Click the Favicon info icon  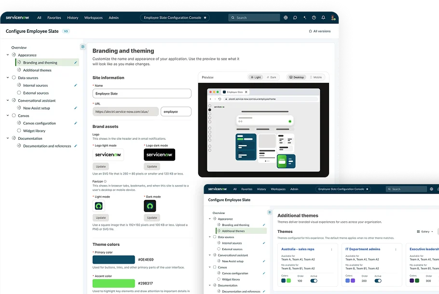tap(105, 181)
